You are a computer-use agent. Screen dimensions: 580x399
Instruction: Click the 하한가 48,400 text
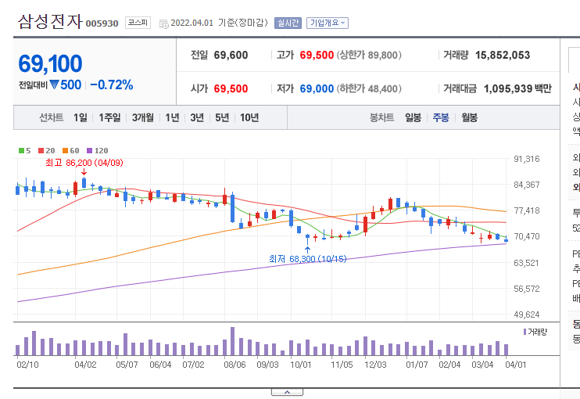pos(369,89)
